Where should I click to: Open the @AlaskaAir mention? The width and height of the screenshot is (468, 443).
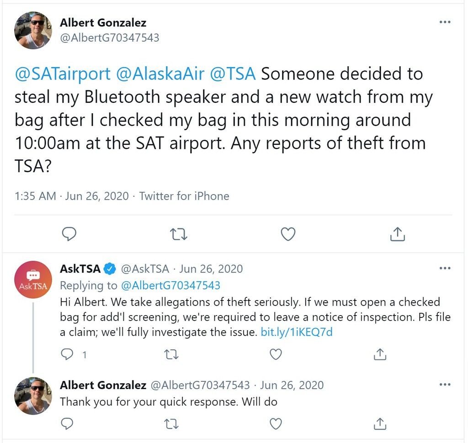160,74
